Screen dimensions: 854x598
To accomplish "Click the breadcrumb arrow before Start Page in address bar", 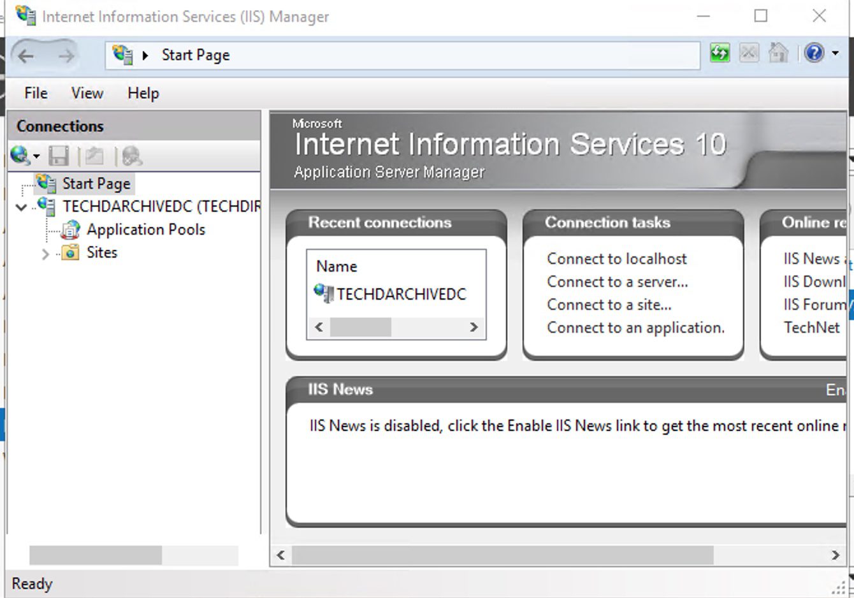I will (x=145, y=55).
